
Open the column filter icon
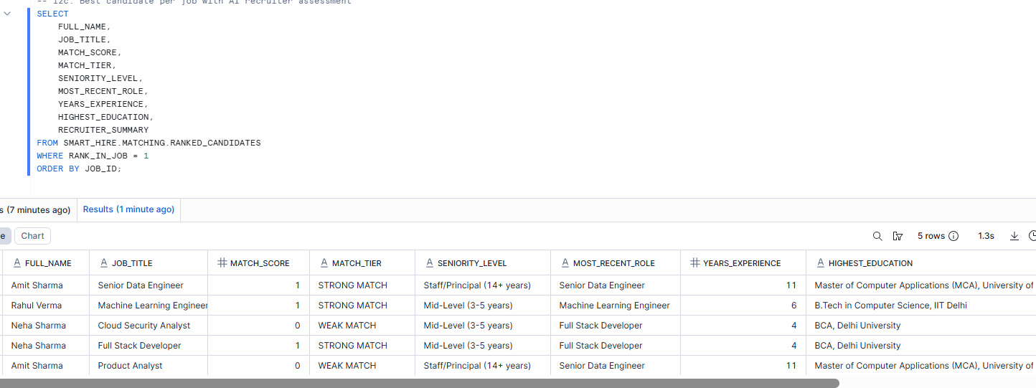coord(898,236)
